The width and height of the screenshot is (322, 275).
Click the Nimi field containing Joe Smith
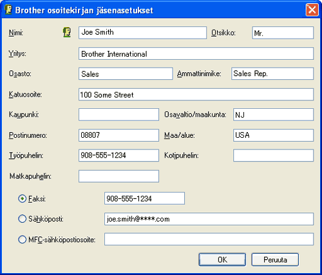pos(142,33)
